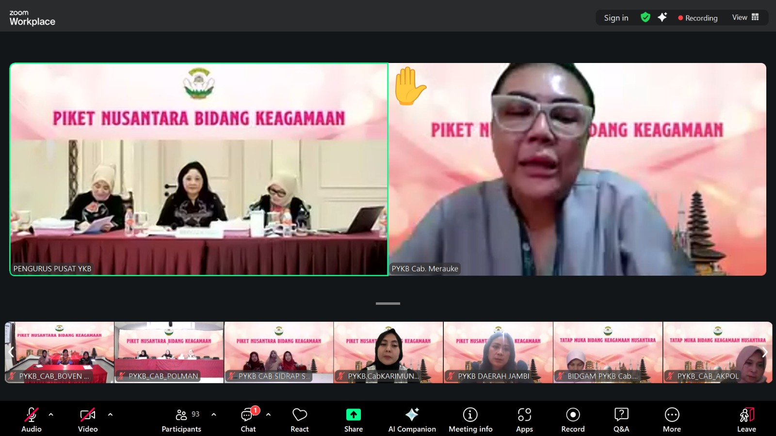Click the green security shield icon
The height and width of the screenshot is (436, 776).
point(645,17)
